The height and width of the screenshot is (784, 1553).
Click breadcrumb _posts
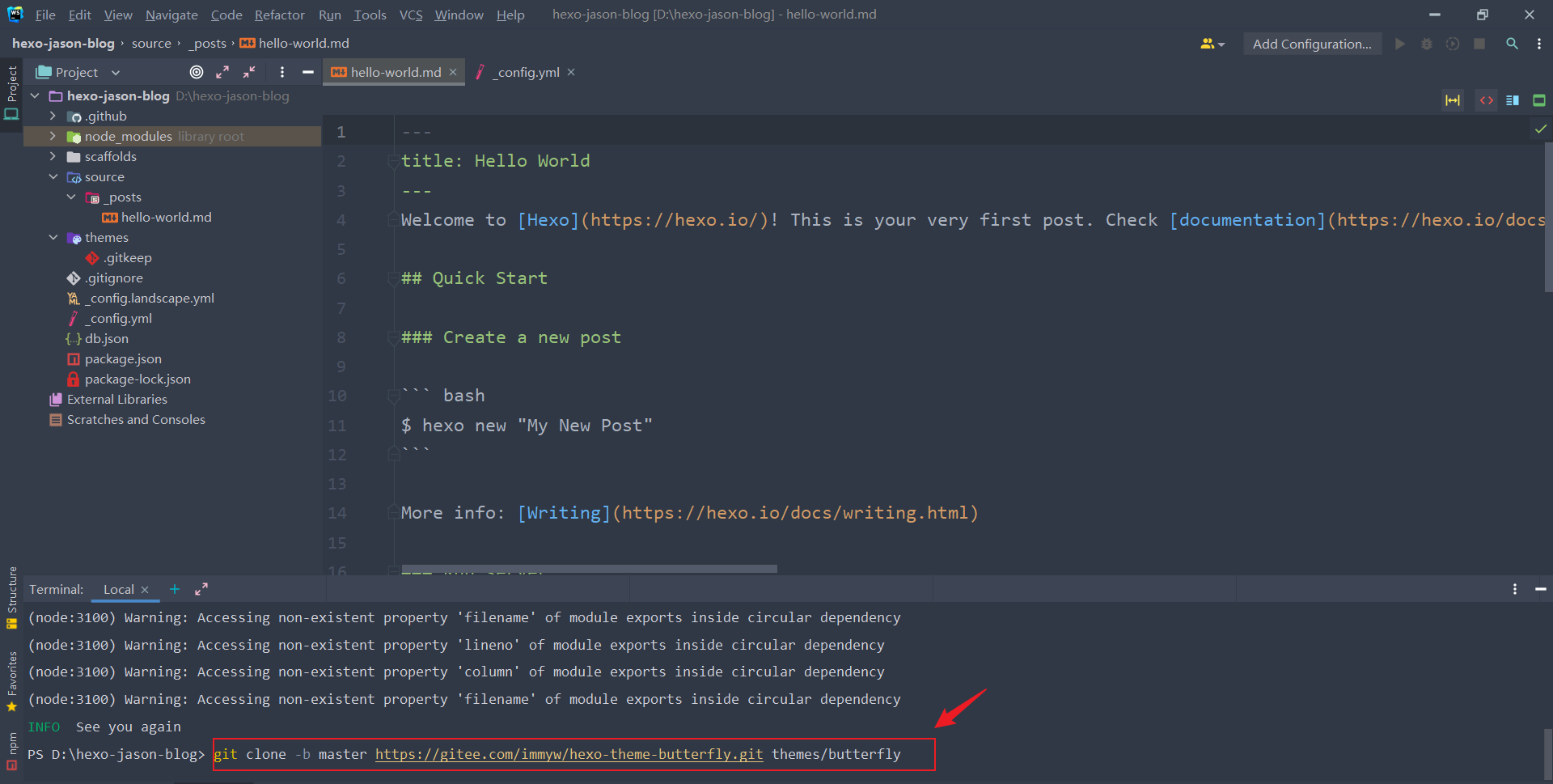click(x=208, y=44)
